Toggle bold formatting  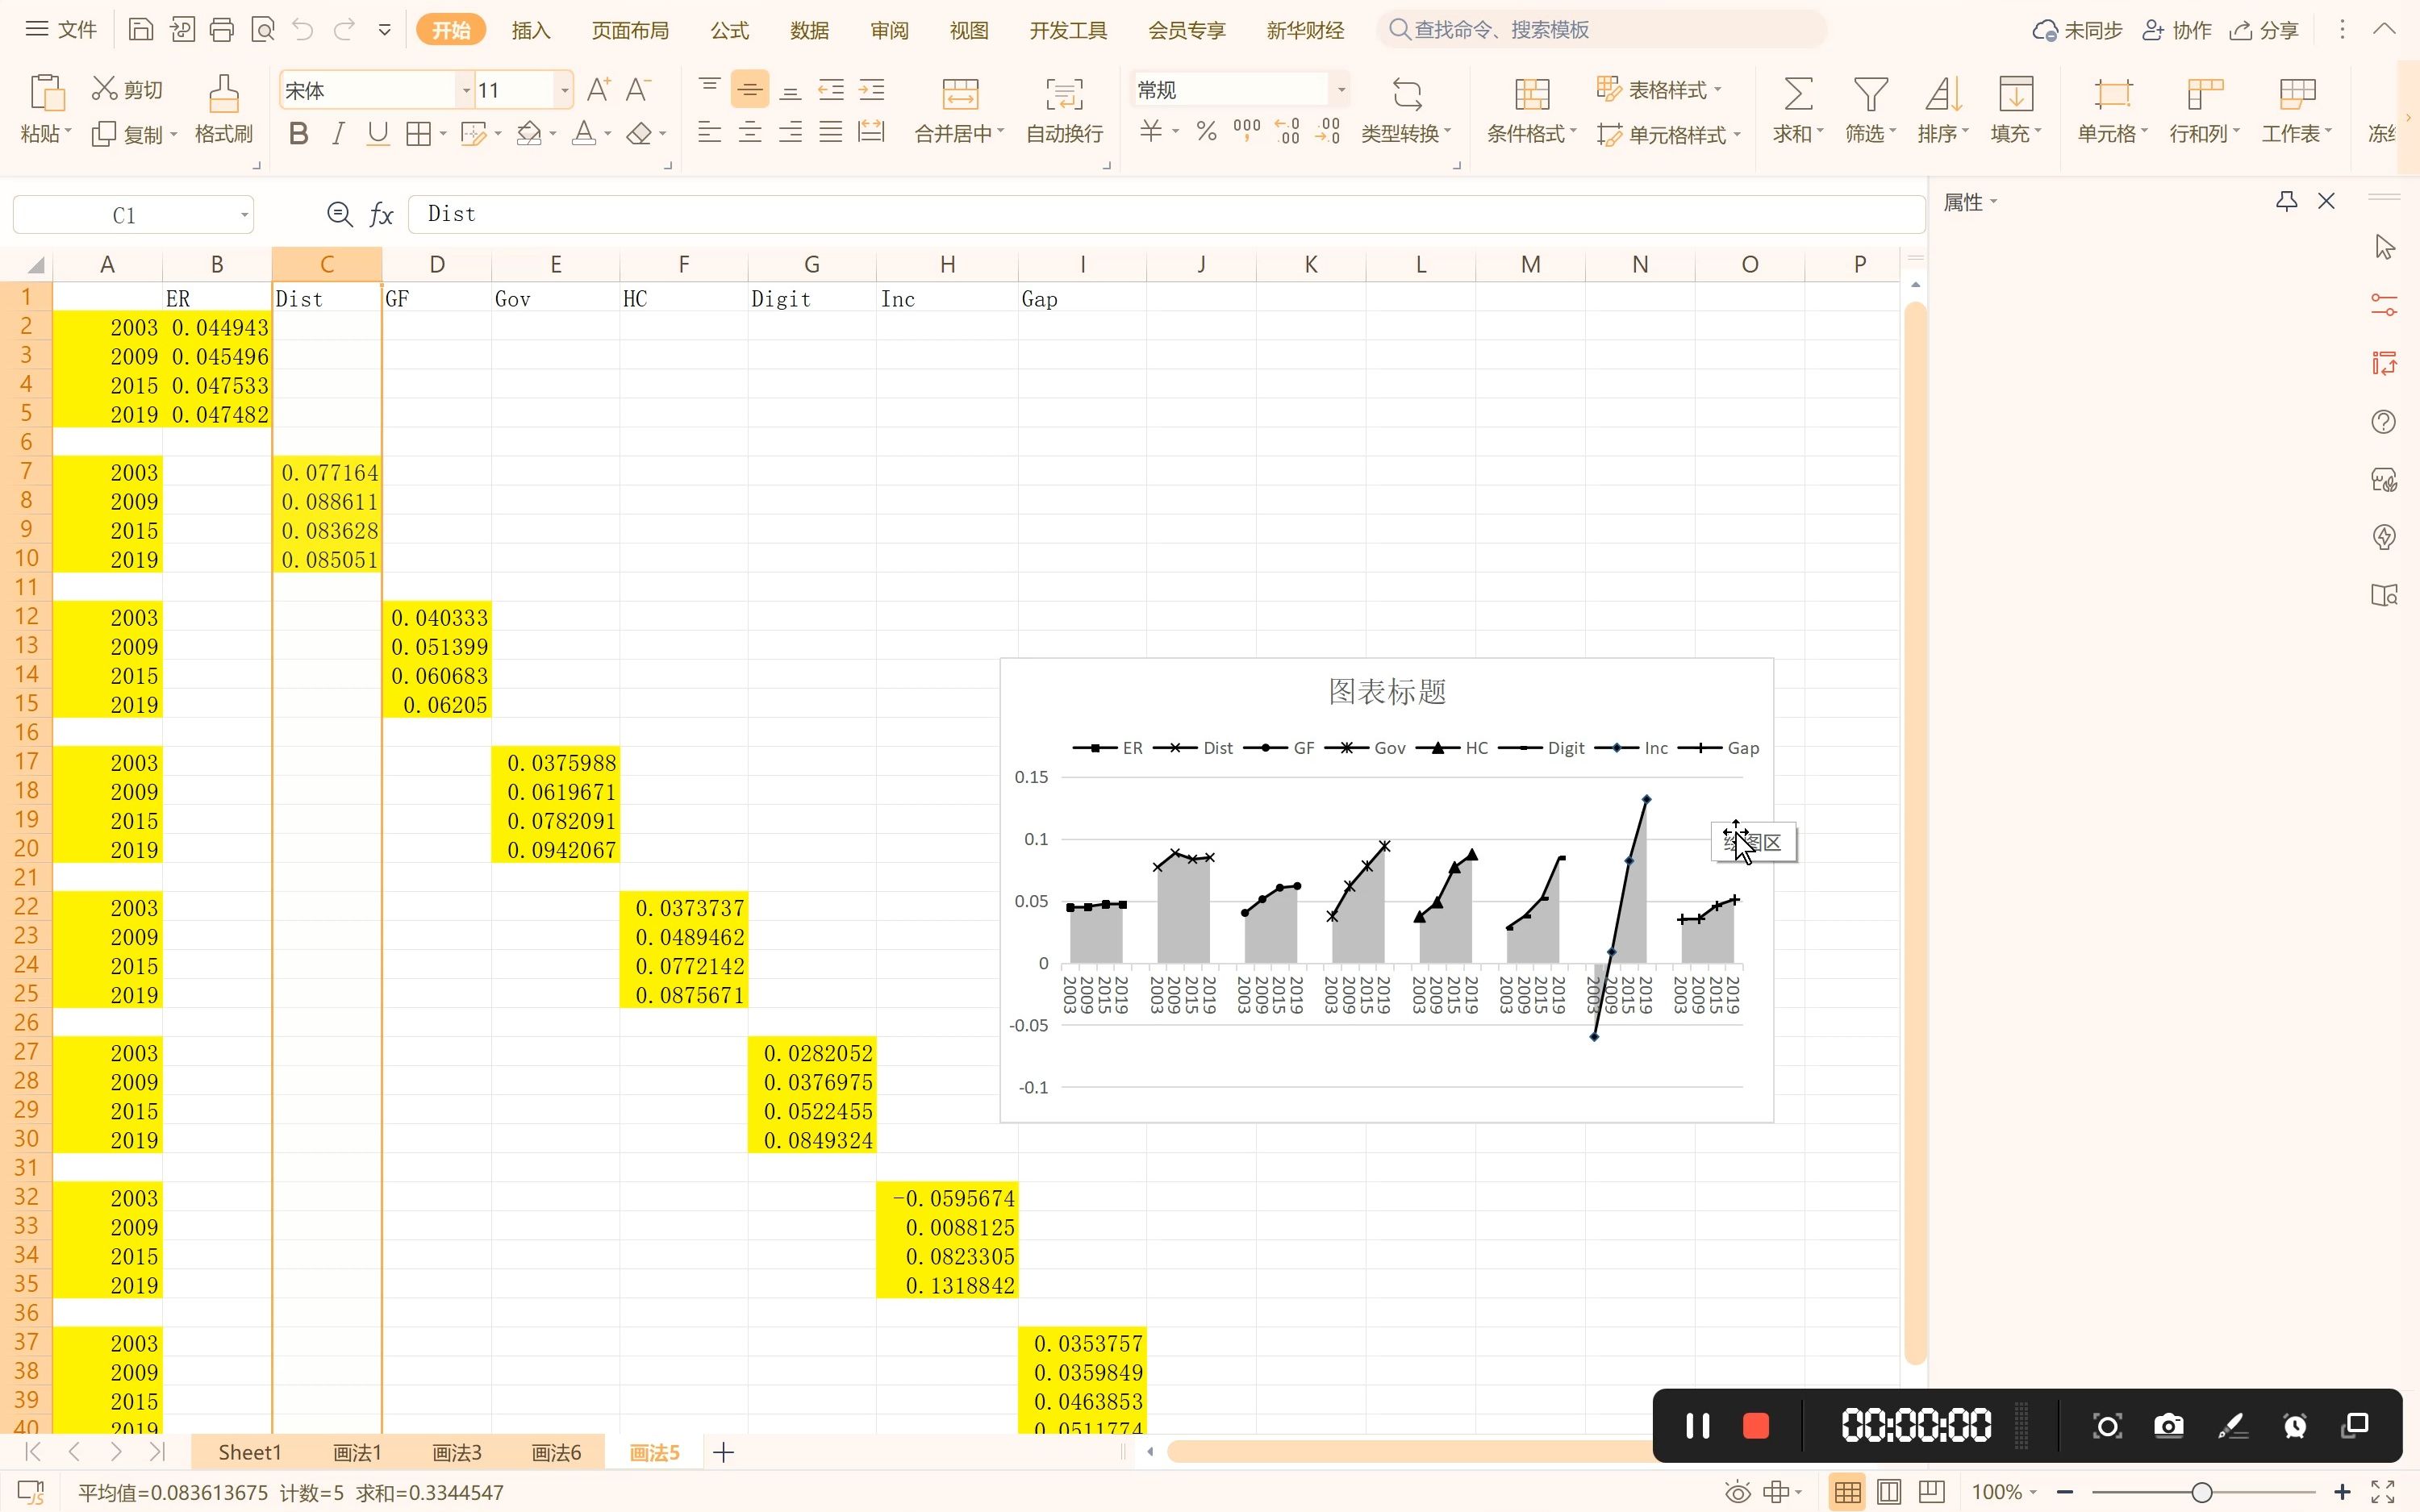pyautogui.click(x=297, y=133)
